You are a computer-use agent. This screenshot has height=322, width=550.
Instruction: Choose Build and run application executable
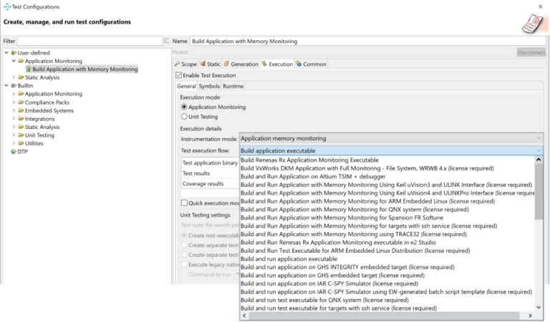coord(289,259)
